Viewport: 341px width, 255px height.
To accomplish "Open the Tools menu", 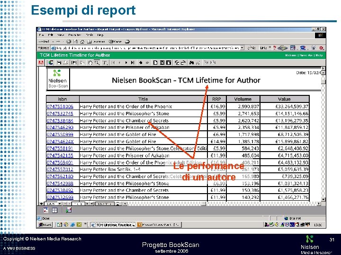I will point(90,35).
